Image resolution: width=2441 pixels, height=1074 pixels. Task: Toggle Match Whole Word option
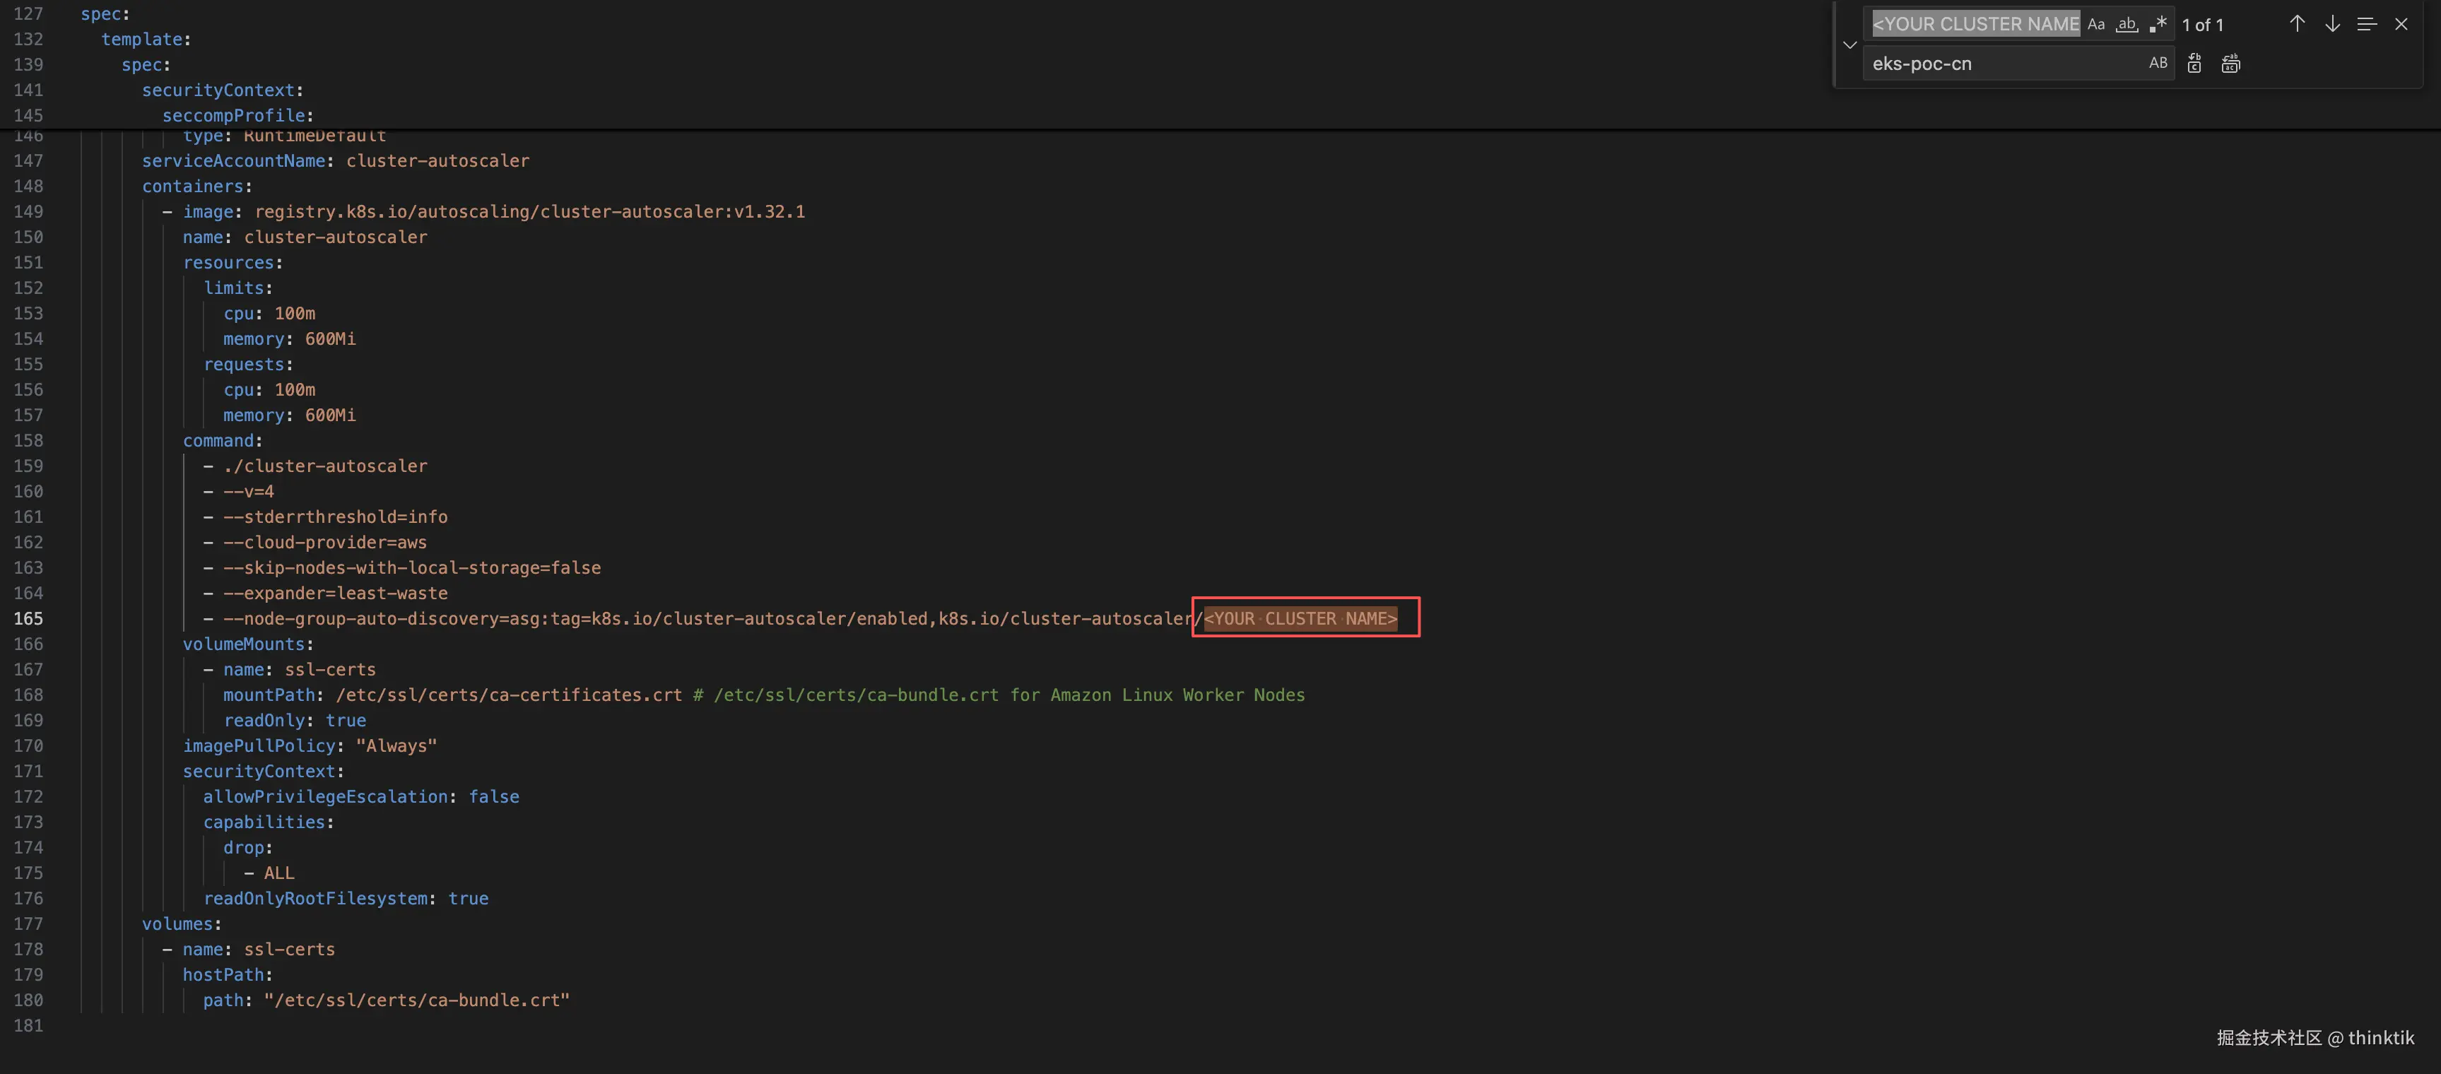2127,25
